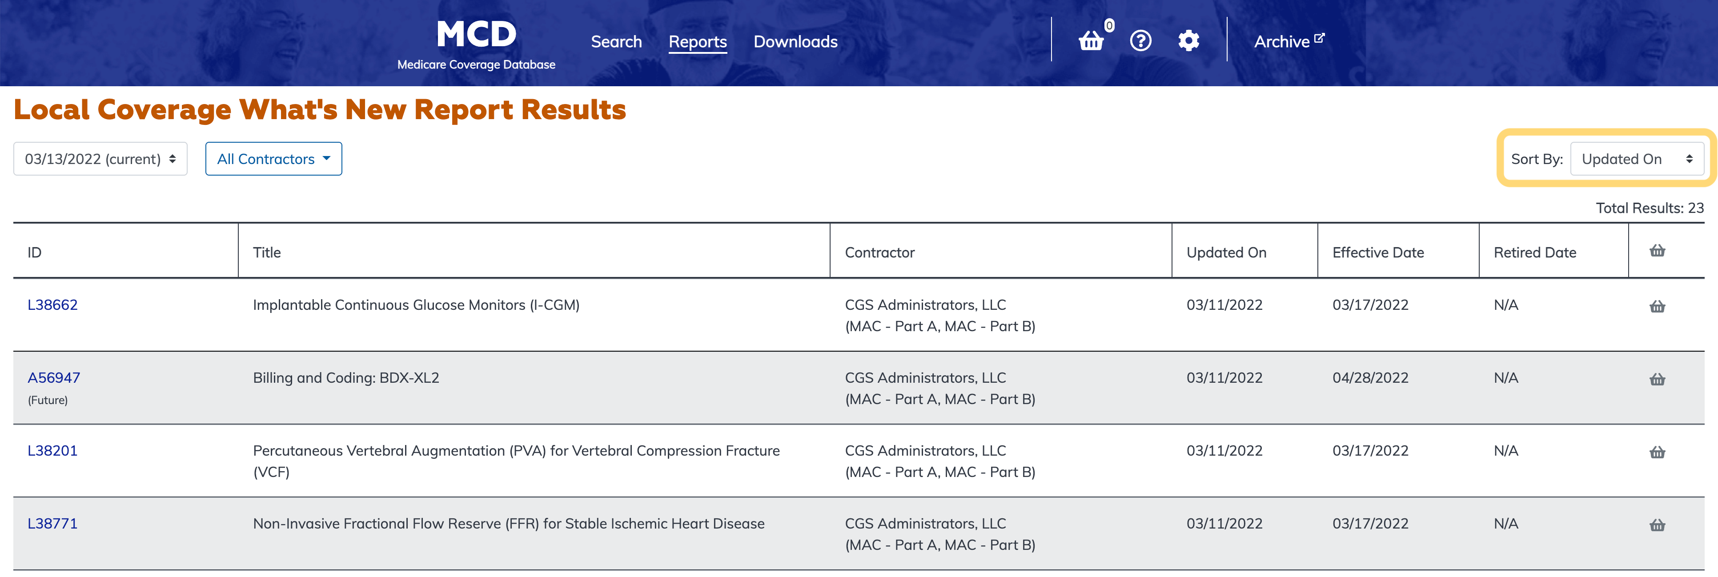Open document link L38201

pos(52,450)
